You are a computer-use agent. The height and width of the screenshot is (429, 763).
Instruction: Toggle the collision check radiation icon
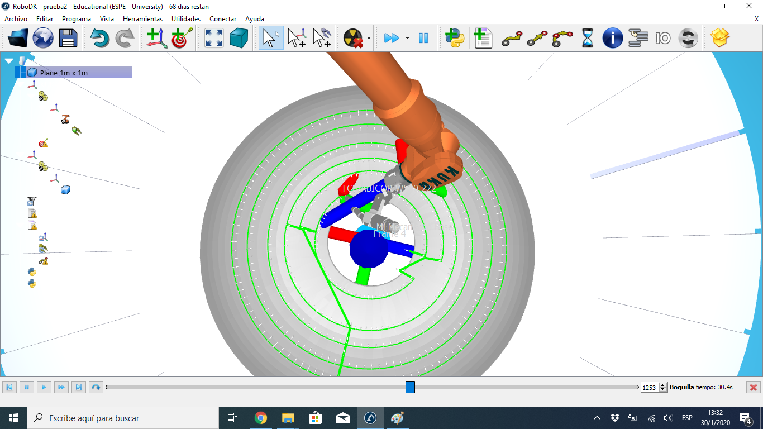(353, 38)
